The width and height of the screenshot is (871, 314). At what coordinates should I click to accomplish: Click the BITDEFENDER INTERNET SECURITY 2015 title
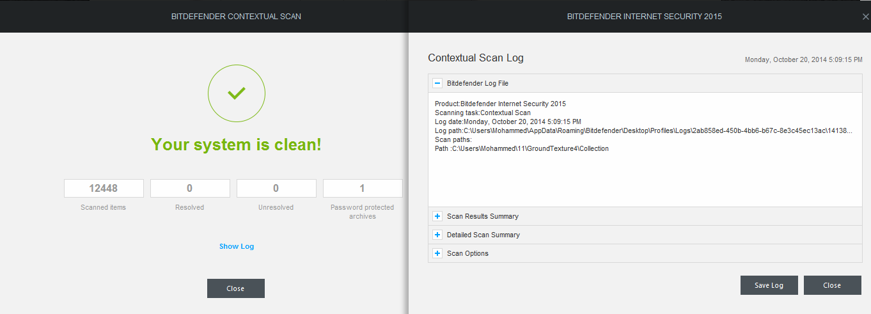645,17
